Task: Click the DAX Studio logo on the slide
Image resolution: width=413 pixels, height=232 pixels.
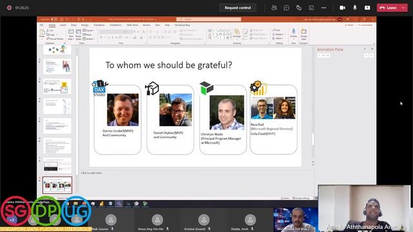Action: (x=100, y=88)
